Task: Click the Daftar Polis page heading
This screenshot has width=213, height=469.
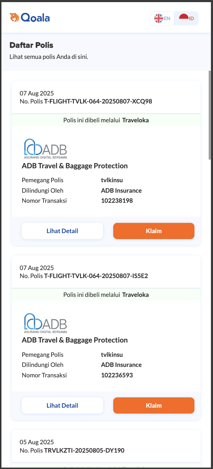Action: tap(31, 45)
